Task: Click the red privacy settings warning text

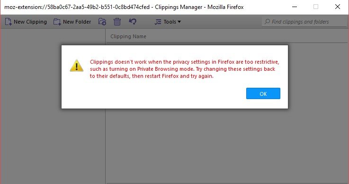Action: [184, 69]
